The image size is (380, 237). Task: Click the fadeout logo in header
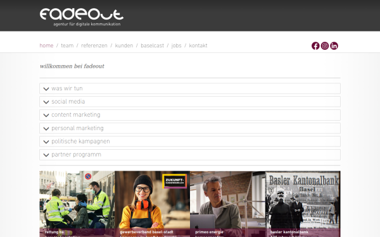(82, 15)
